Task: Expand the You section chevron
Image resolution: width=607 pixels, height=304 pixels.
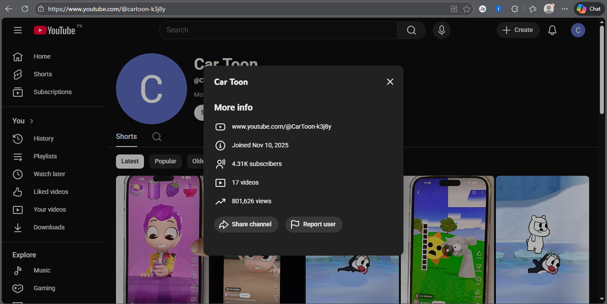Action: click(32, 121)
